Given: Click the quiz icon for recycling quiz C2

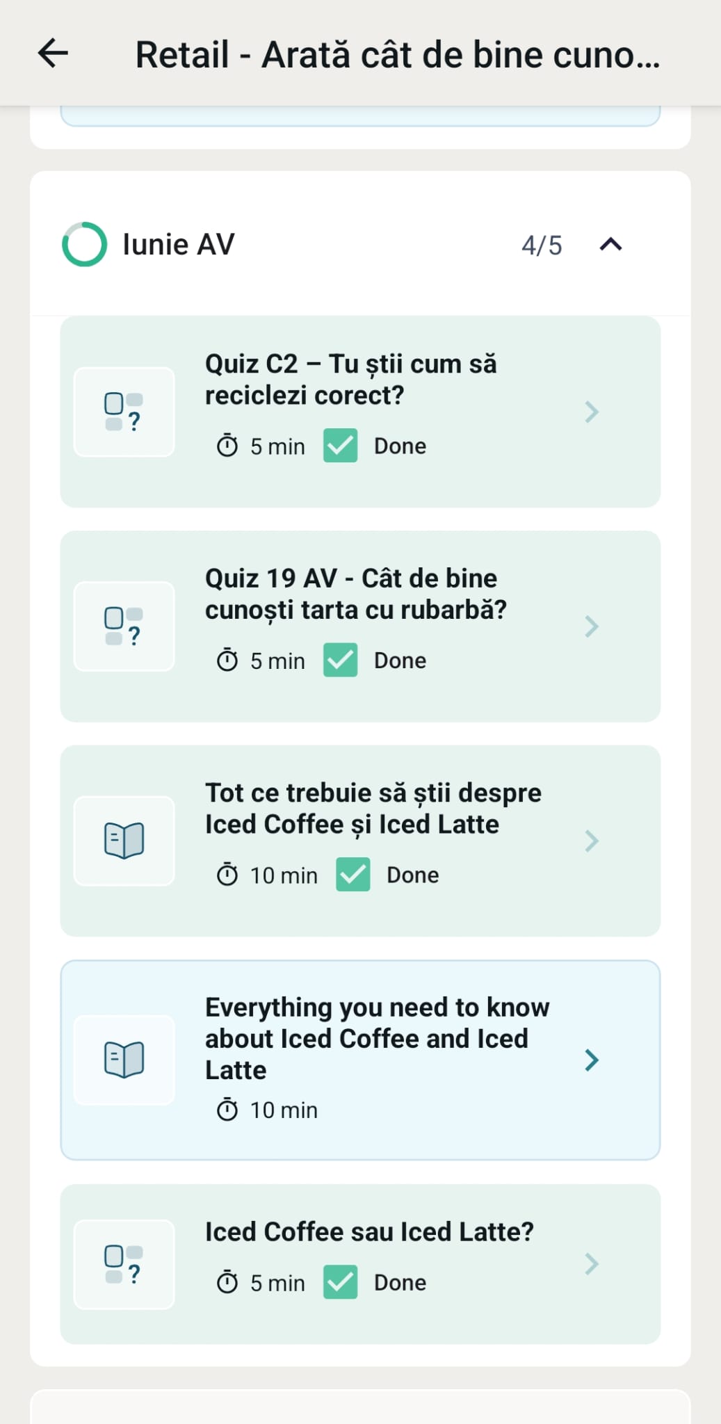Looking at the screenshot, I should coord(124,412).
